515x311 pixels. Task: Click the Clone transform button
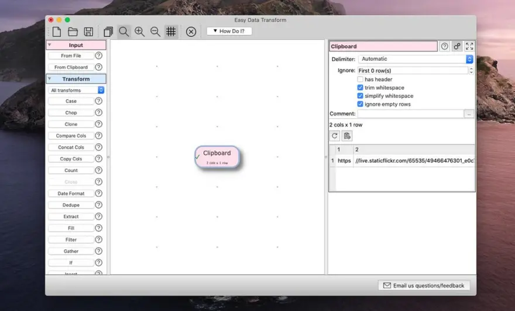click(x=71, y=124)
